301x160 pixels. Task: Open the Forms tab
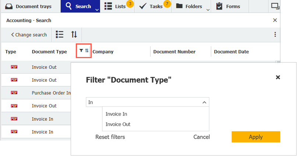click(x=229, y=6)
